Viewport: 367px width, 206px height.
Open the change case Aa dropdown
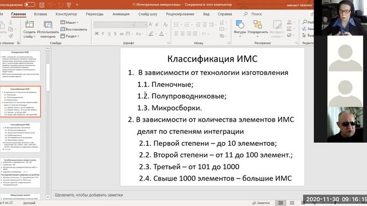pos(139,34)
